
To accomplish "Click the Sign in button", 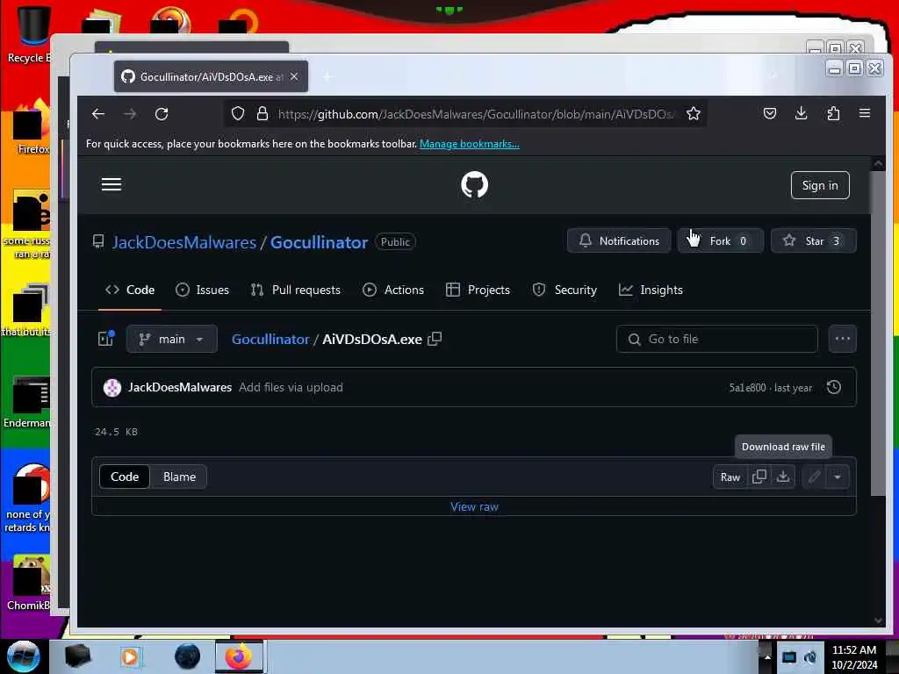I will click(820, 185).
